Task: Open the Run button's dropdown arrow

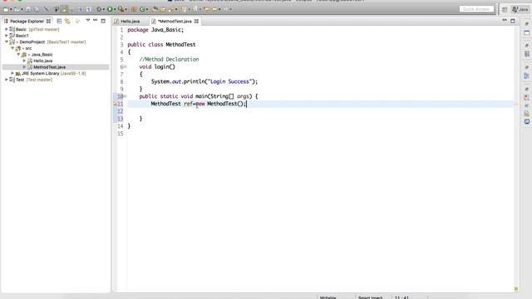Action: point(115,9)
